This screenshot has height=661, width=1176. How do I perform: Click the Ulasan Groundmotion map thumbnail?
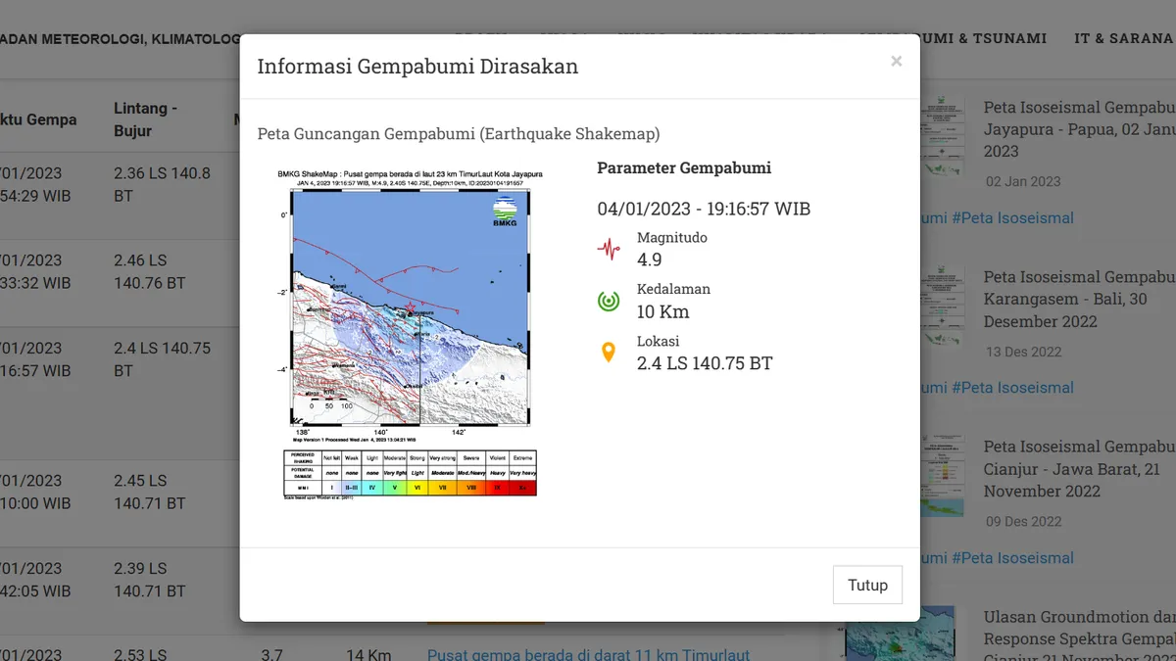point(900,634)
